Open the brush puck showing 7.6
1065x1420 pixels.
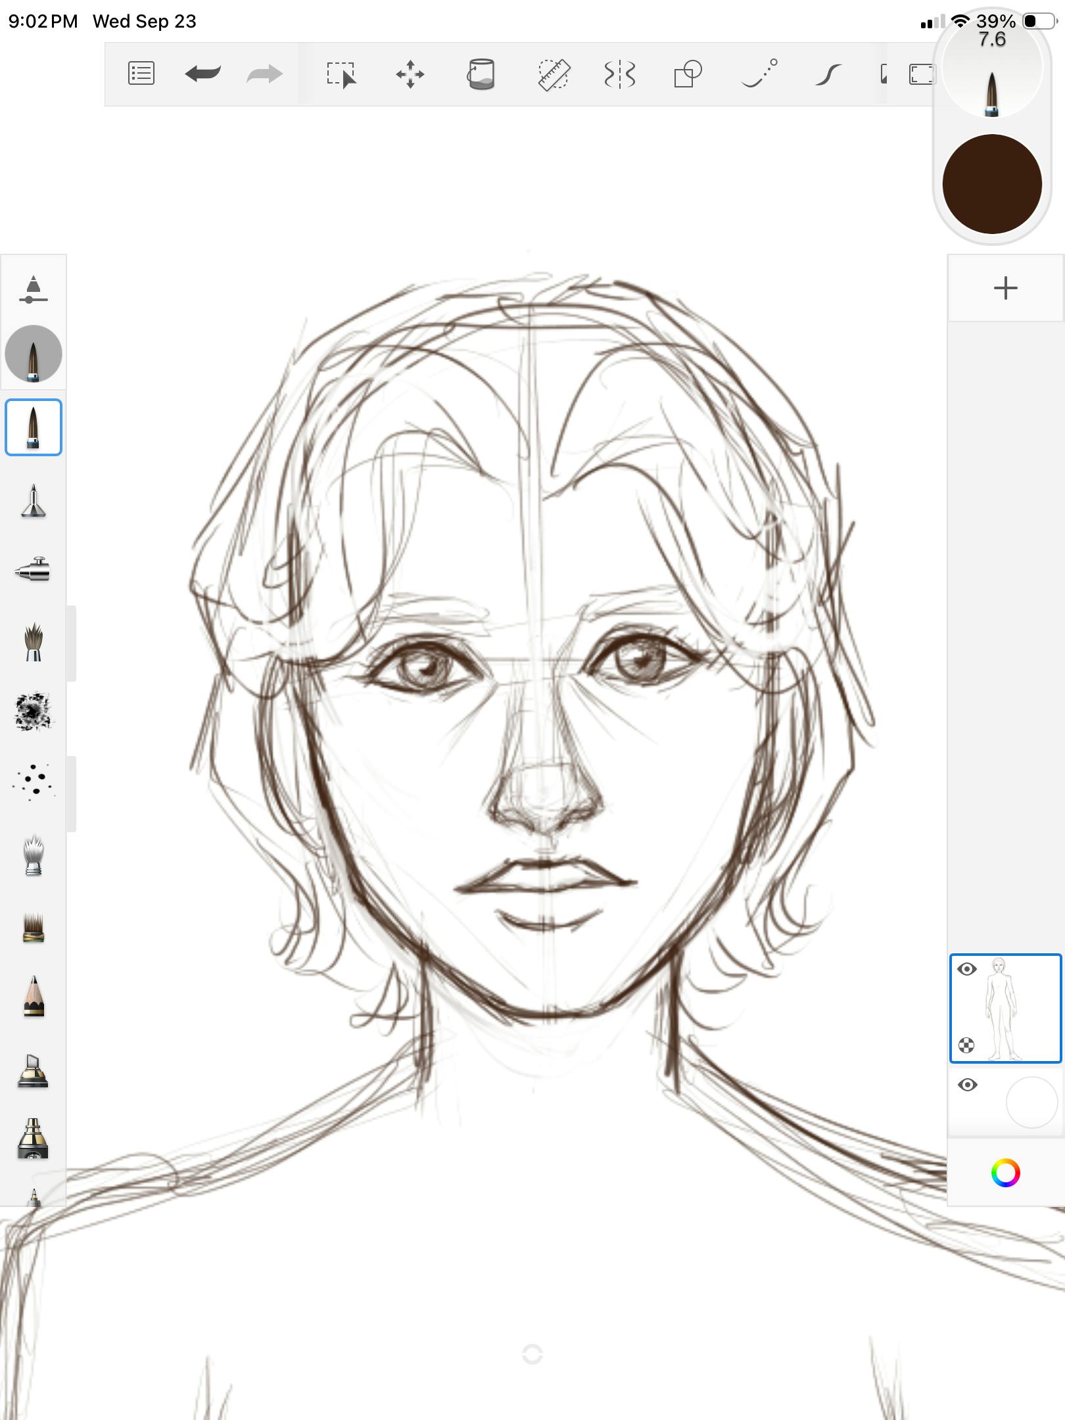point(992,69)
